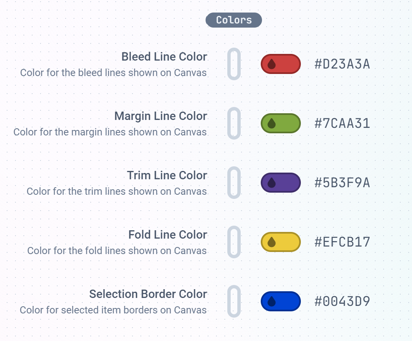Image resolution: width=412 pixels, height=341 pixels.
Task: Open the Fold Line Color yellow swatch
Action: 281,242
